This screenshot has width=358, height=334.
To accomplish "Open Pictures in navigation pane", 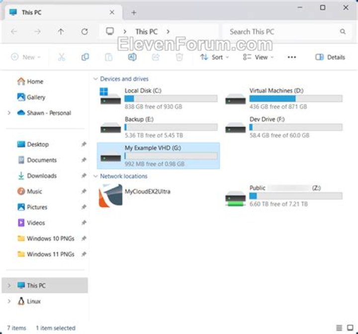I will [x=32, y=207].
